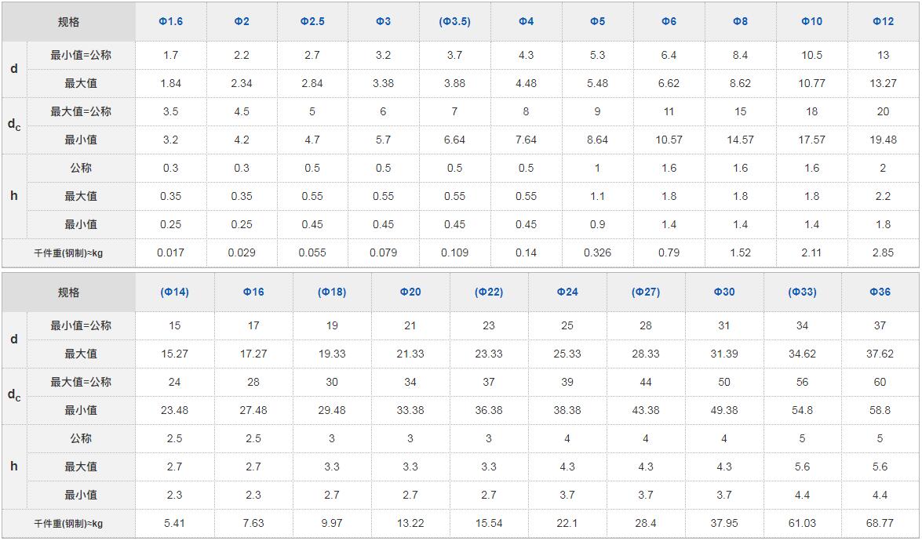Select the (Φ3.5) specification header
The height and width of the screenshot is (541, 922).
(454, 21)
